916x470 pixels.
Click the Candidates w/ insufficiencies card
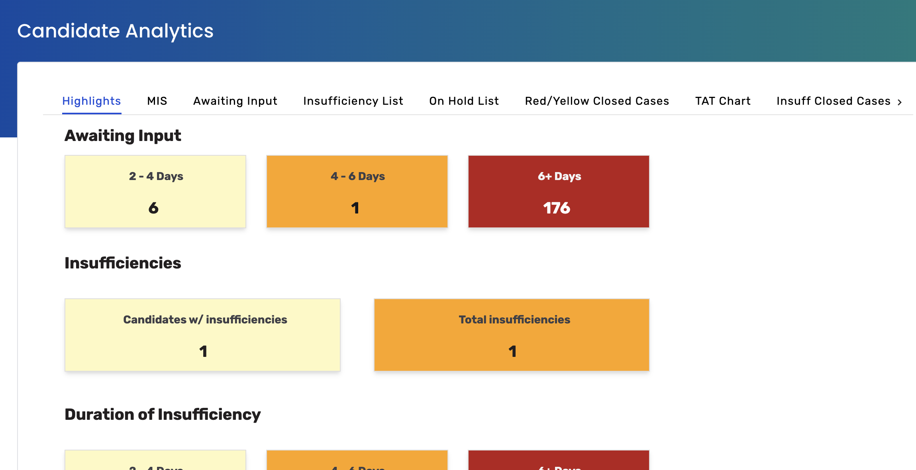(x=202, y=335)
